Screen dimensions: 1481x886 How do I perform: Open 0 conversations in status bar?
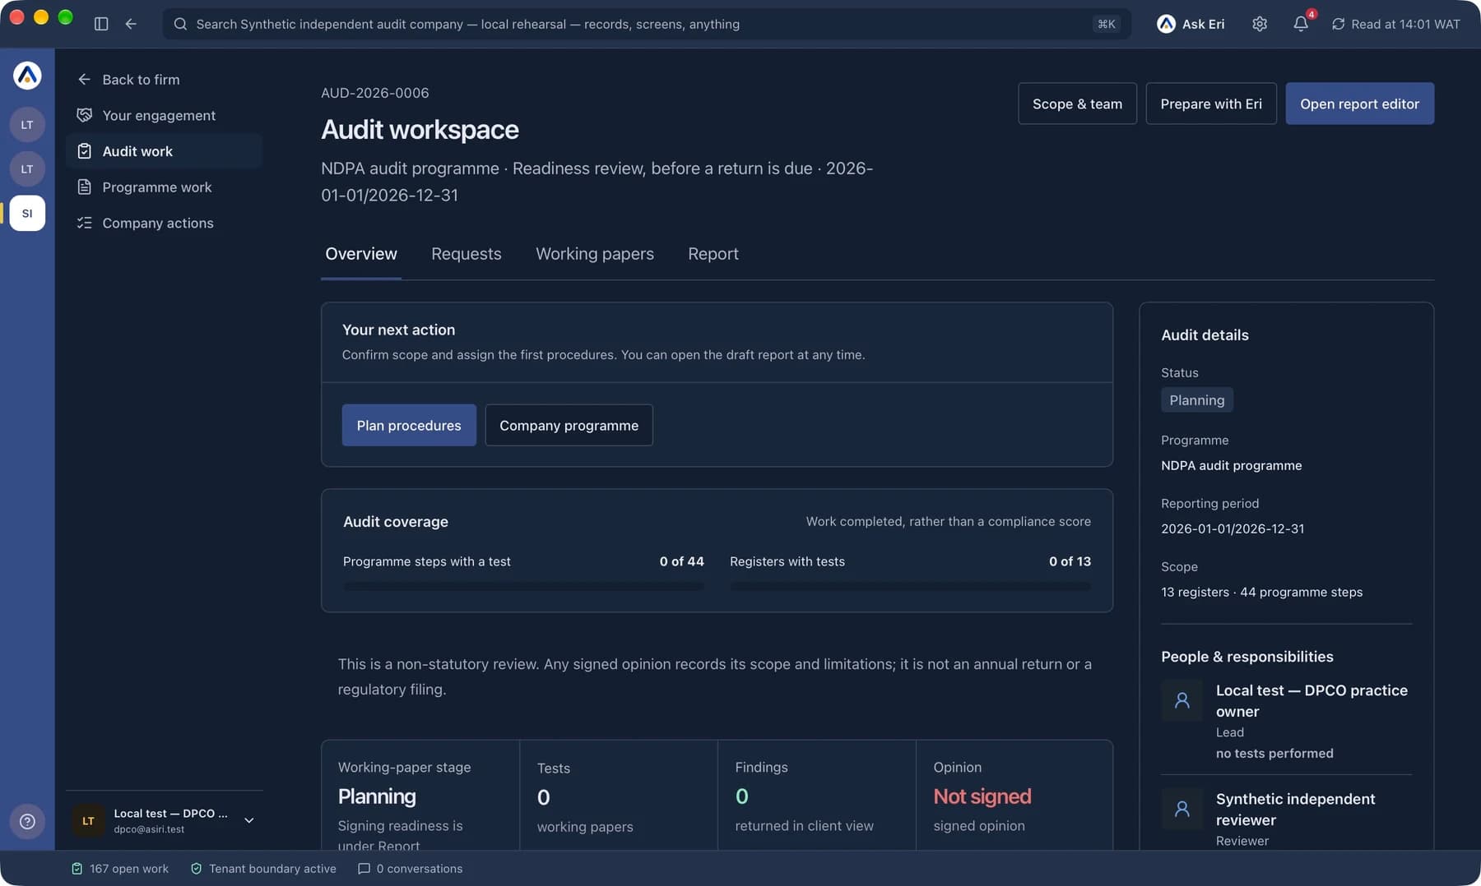(x=410, y=869)
